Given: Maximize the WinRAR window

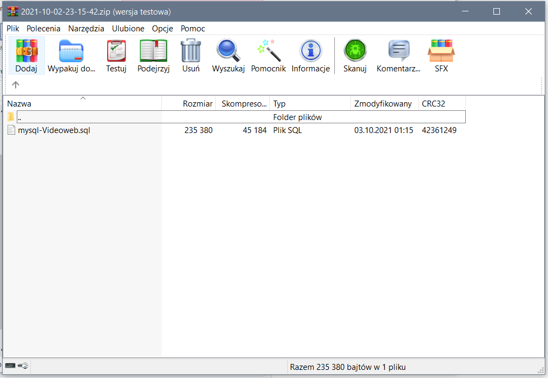Looking at the screenshot, I should (x=496, y=11).
